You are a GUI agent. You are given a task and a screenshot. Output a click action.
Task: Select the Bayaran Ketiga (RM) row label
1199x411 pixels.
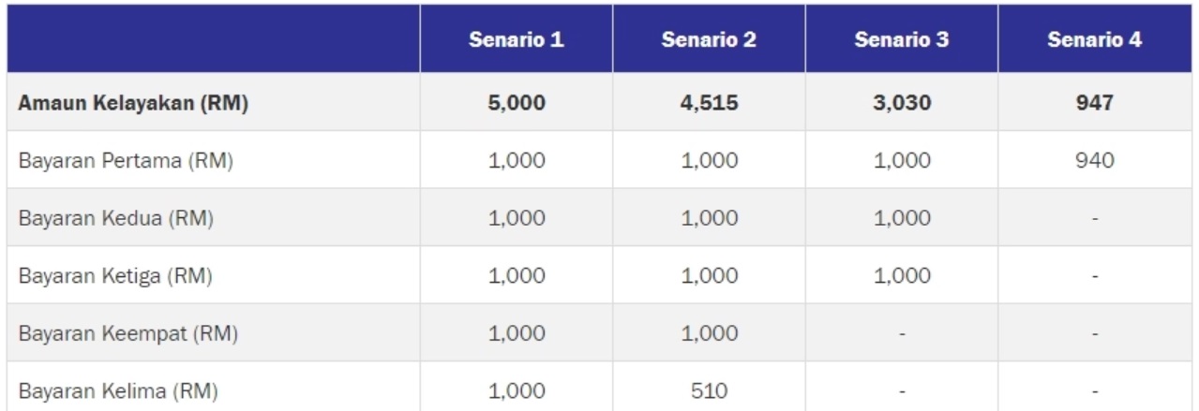[115, 276]
